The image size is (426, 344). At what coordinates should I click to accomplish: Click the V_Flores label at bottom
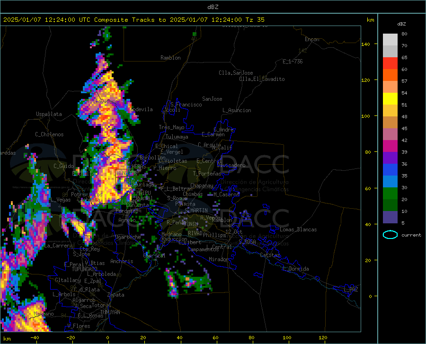click(x=79, y=326)
